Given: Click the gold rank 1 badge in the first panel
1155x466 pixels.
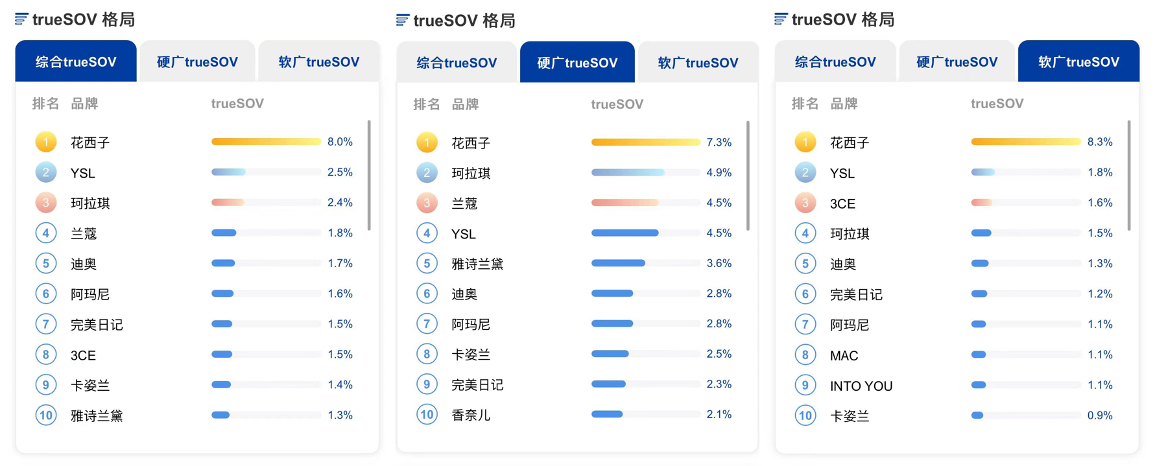Looking at the screenshot, I should coord(46,142).
